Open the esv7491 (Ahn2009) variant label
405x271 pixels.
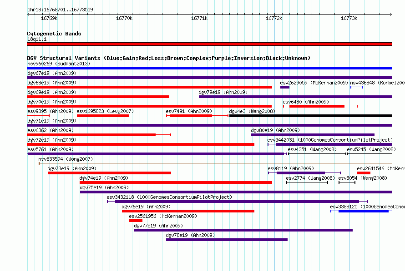(x=189, y=111)
